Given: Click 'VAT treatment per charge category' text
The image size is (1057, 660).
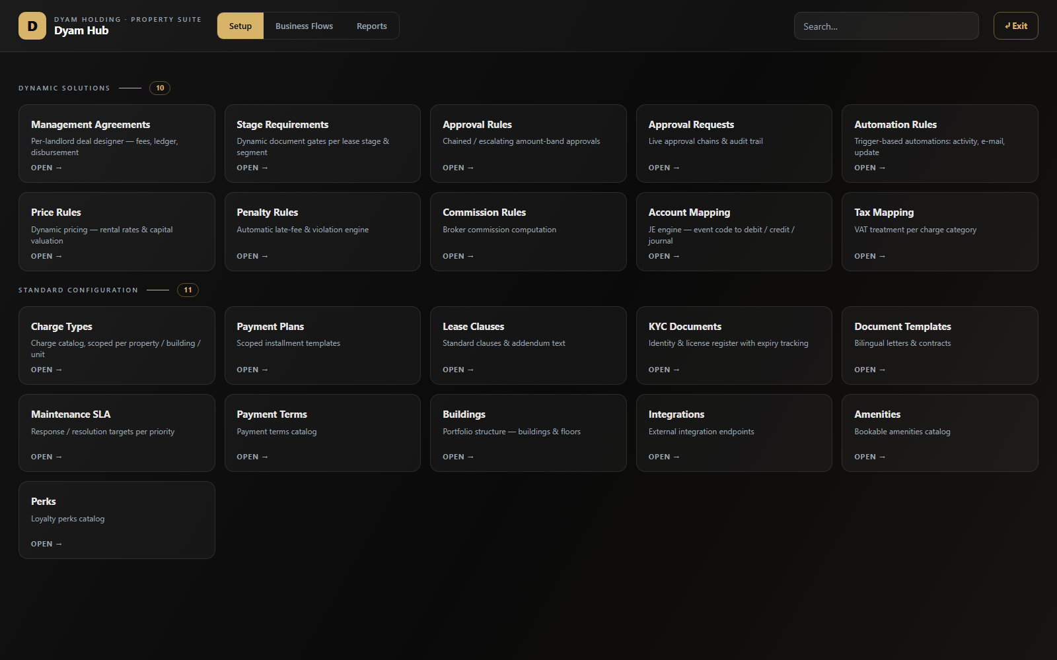Looking at the screenshot, I should pyautogui.click(x=915, y=230).
